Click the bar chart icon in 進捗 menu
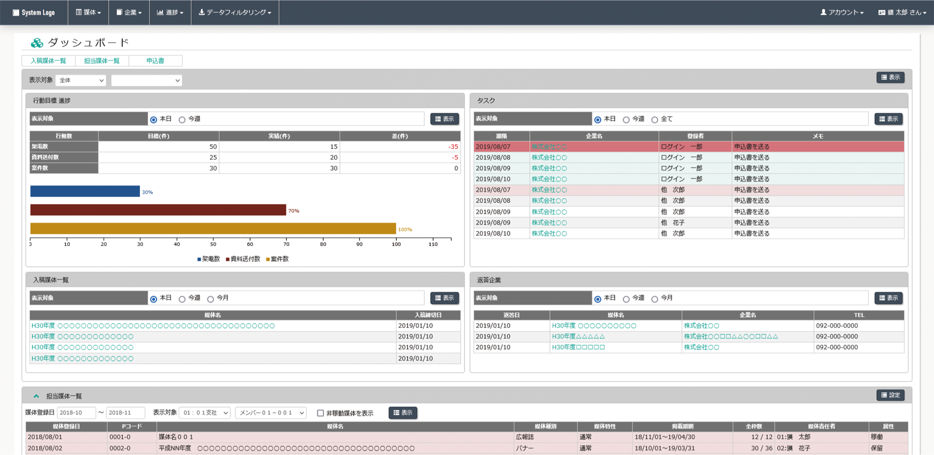 click(x=160, y=12)
